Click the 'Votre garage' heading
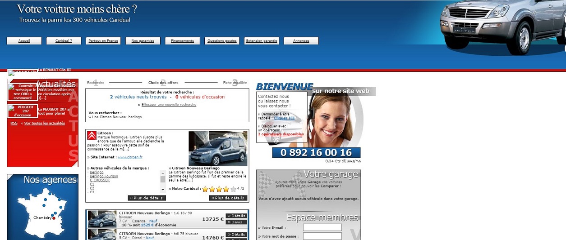Screen dimensions: 566x240 pyautogui.click(x=331, y=174)
